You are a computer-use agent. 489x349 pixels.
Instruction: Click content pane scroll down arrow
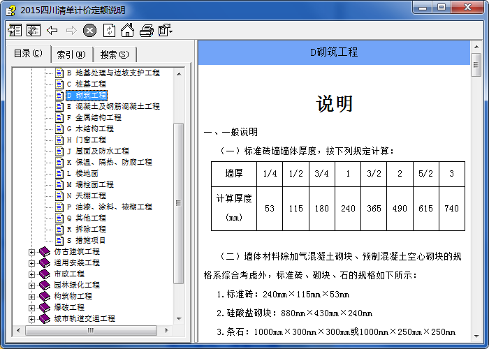point(476,336)
